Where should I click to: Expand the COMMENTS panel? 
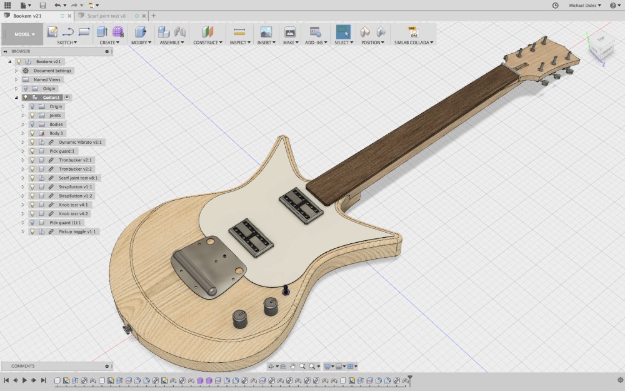tap(107, 366)
